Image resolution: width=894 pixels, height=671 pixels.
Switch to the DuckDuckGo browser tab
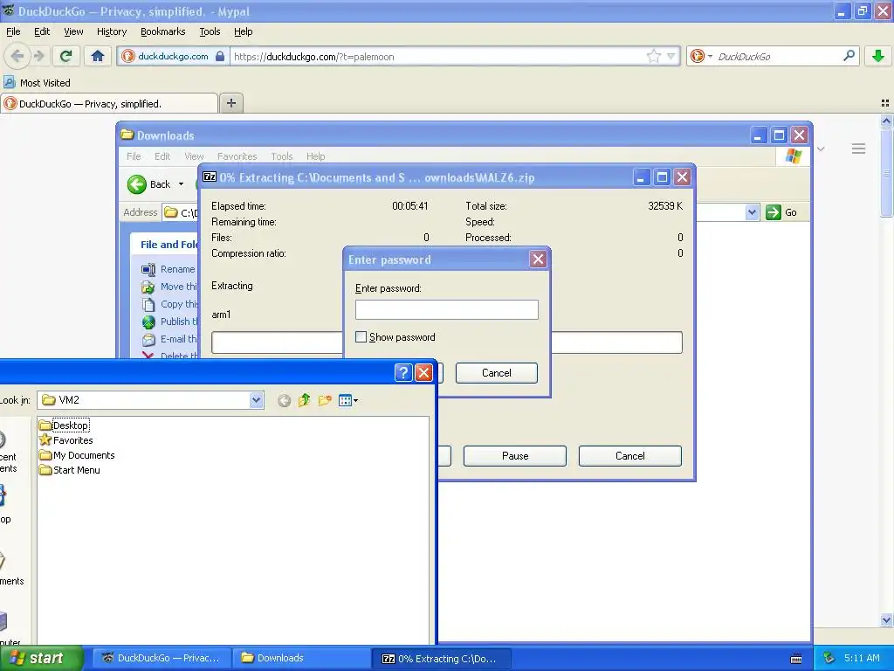click(x=109, y=103)
